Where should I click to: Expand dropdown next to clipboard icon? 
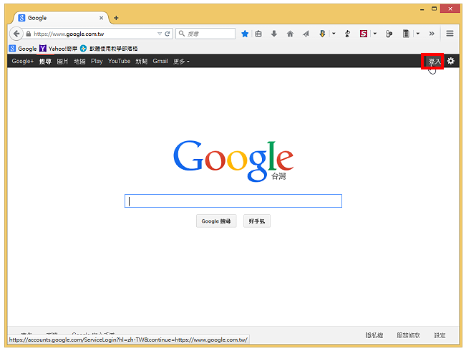tap(418, 34)
